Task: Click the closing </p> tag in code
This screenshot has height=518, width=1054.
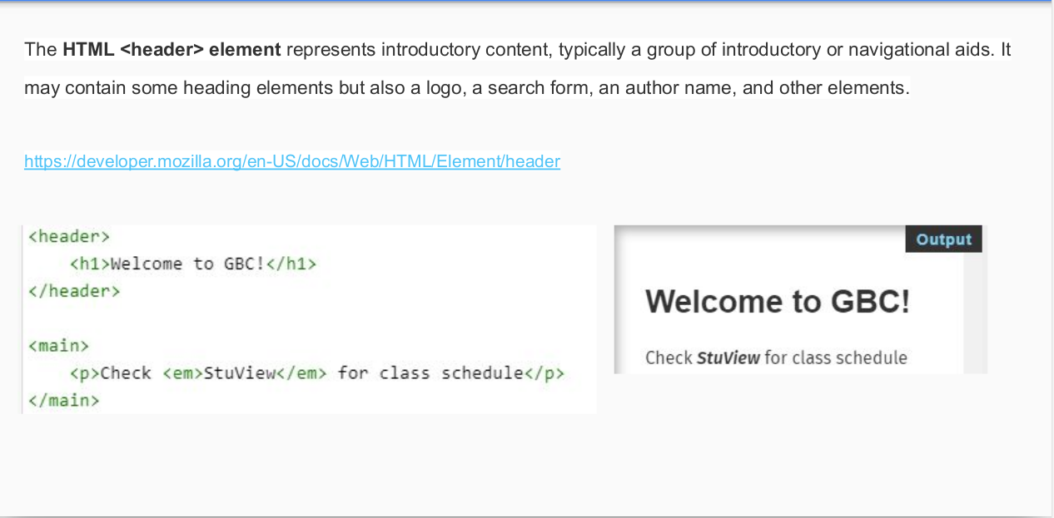Action: [544, 372]
